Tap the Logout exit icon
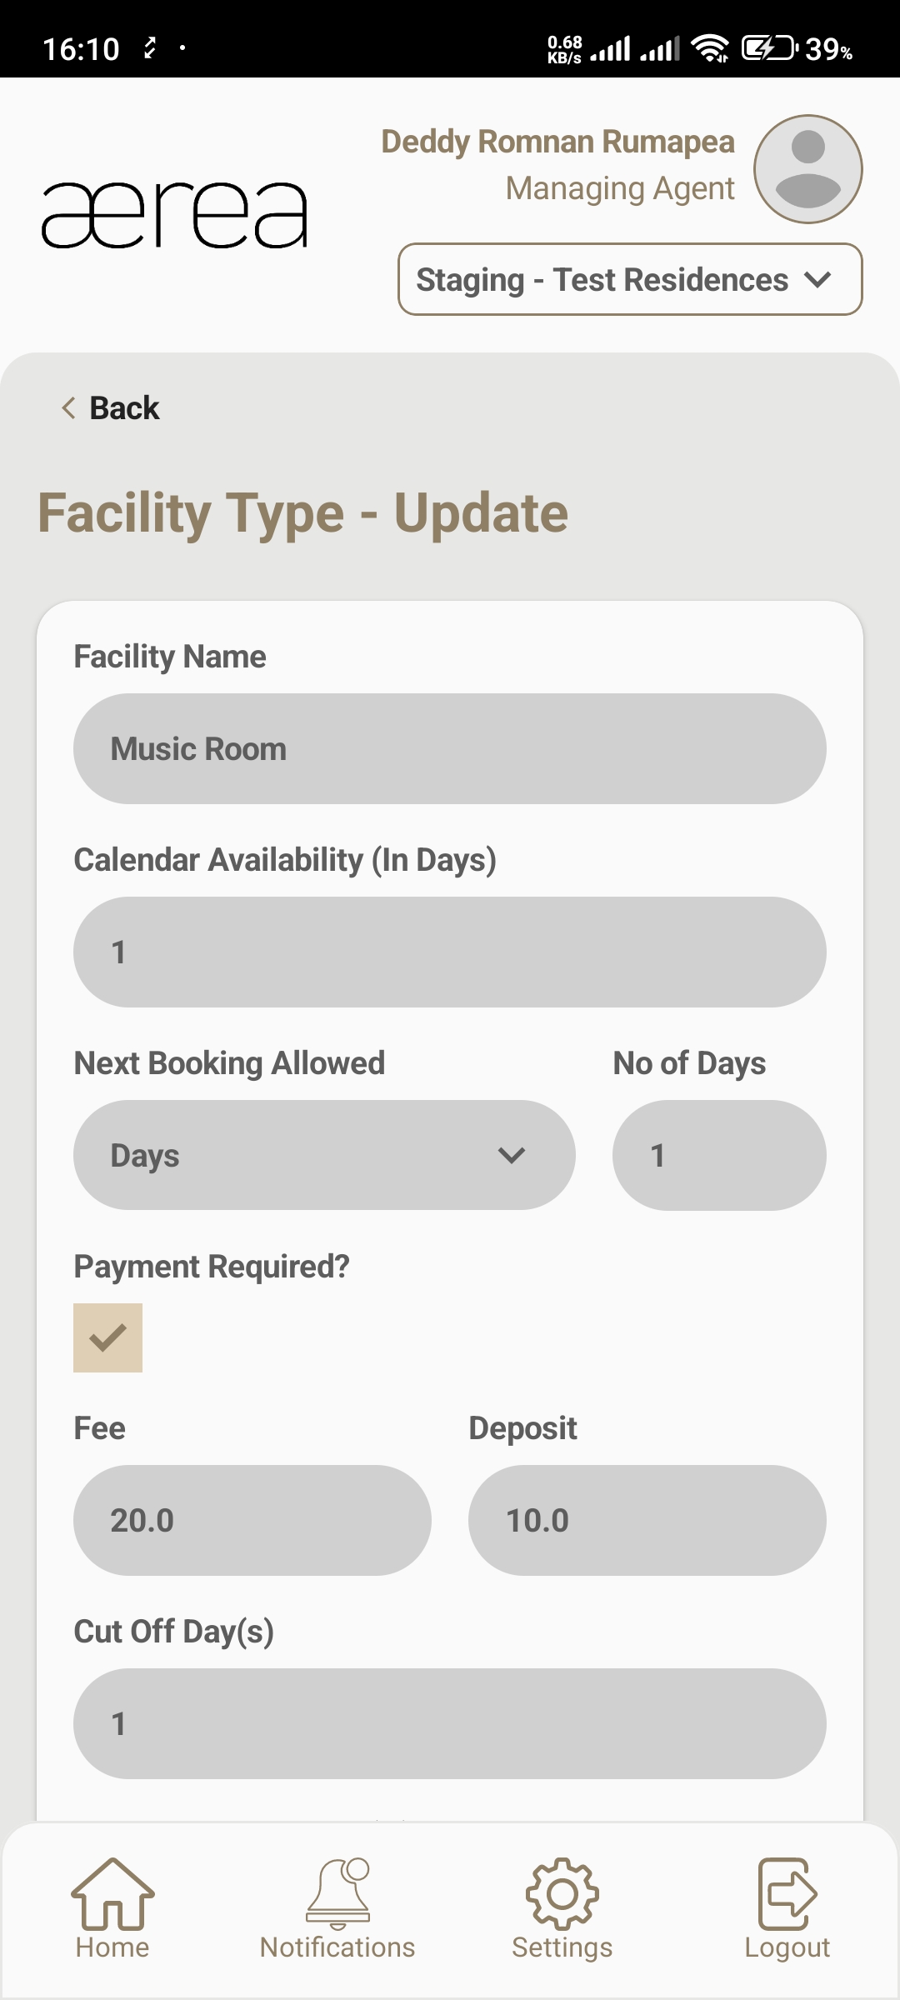 pyautogui.click(x=787, y=1894)
